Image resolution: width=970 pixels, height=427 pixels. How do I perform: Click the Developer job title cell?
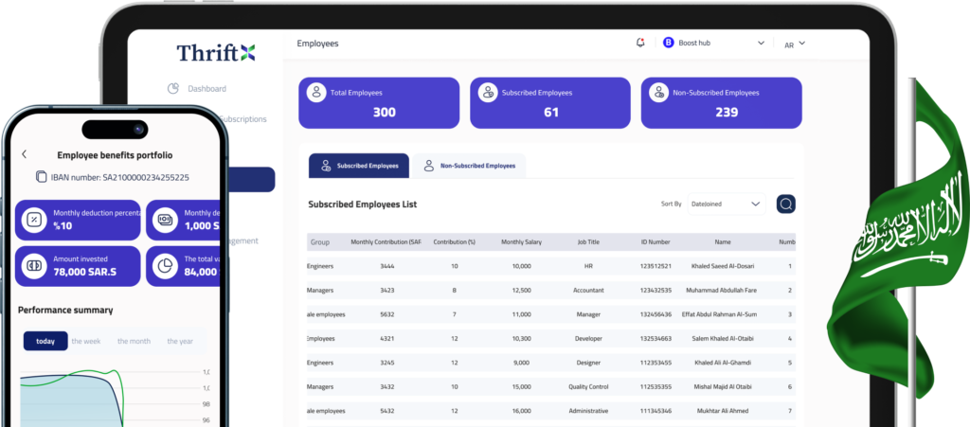[588, 339]
